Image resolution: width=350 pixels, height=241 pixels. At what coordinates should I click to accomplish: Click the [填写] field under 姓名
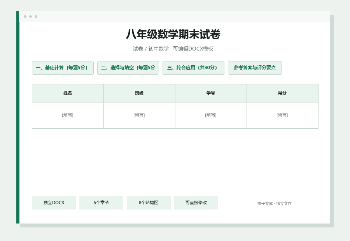[x=68, y=115]
